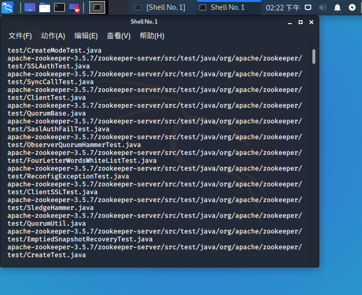
Task: Click test/QuorumBase.java line
Action: [x=47, y=113]
